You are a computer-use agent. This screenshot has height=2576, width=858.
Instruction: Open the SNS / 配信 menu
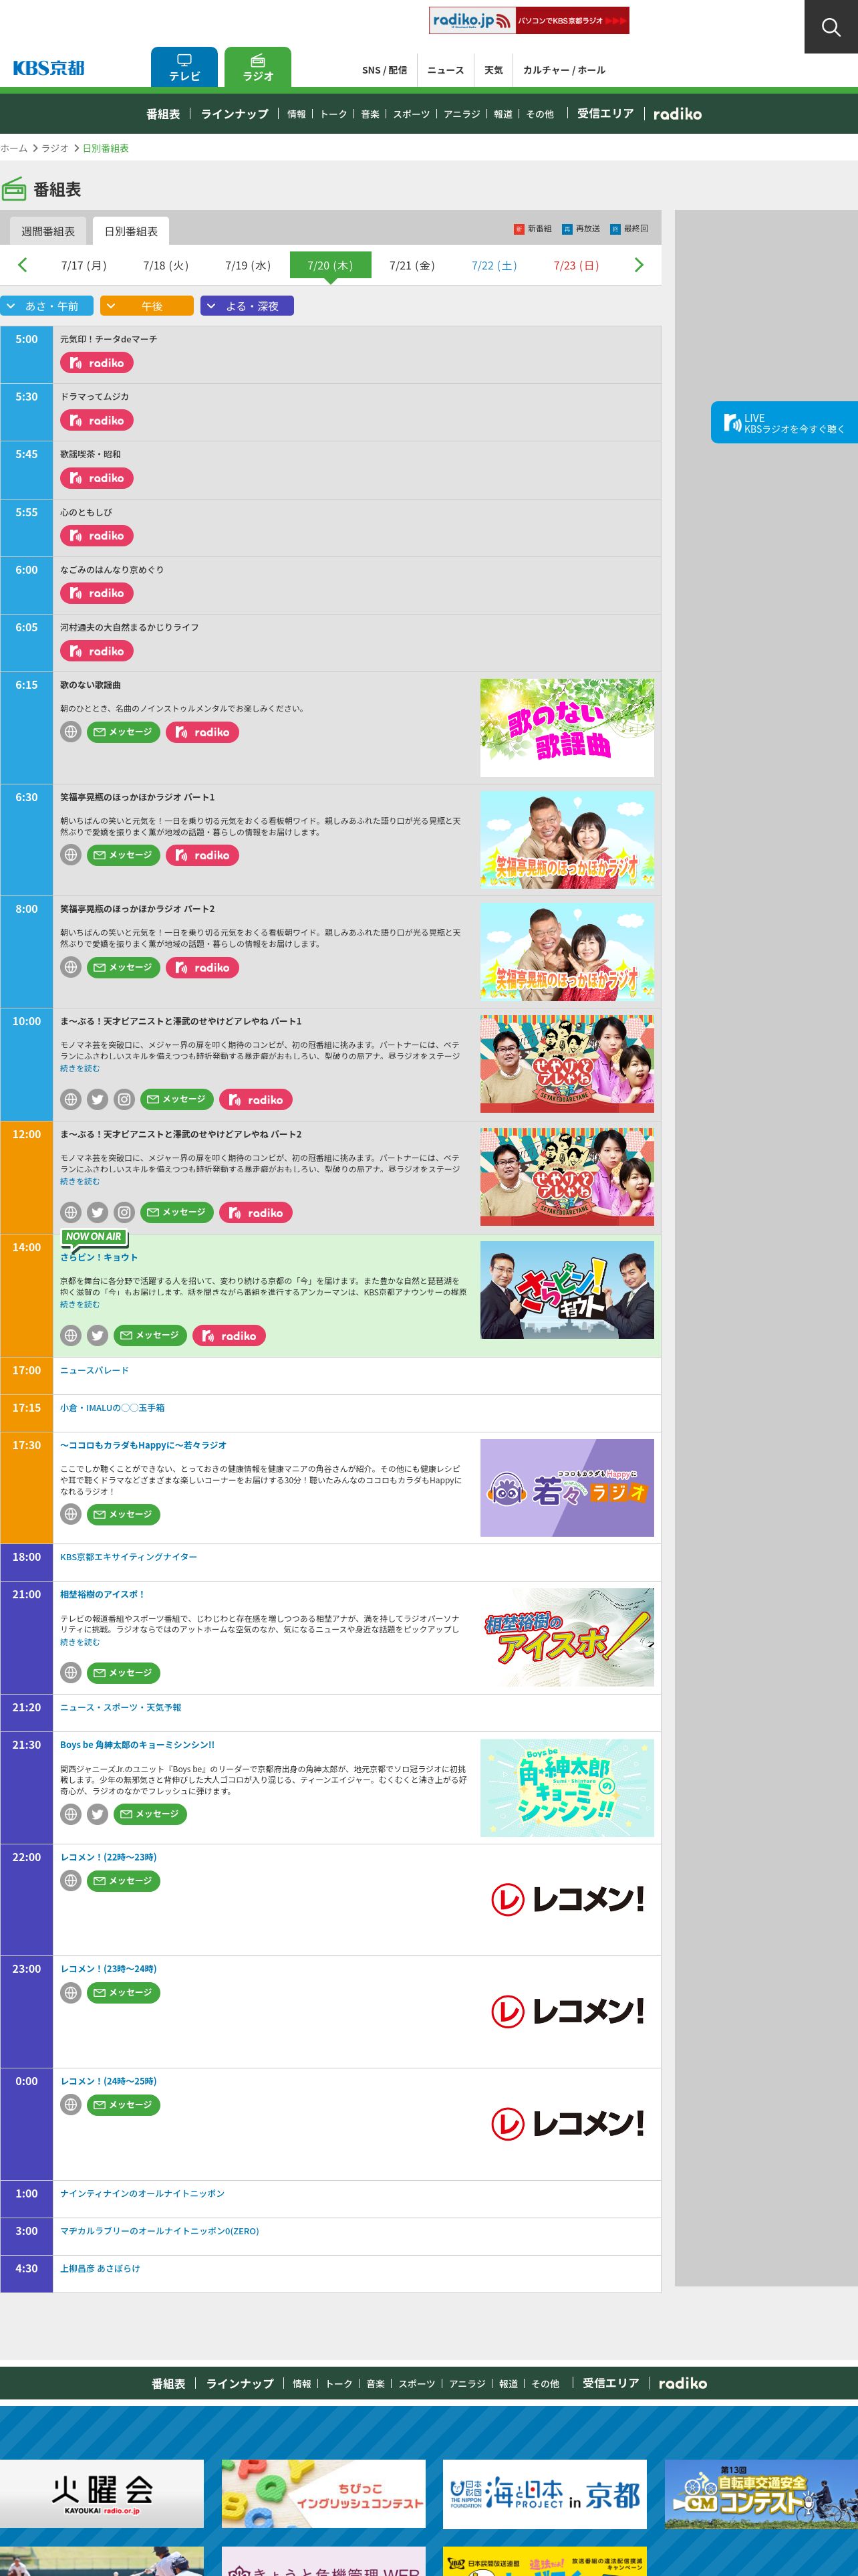pyautogui.click(x=384, y=70)
